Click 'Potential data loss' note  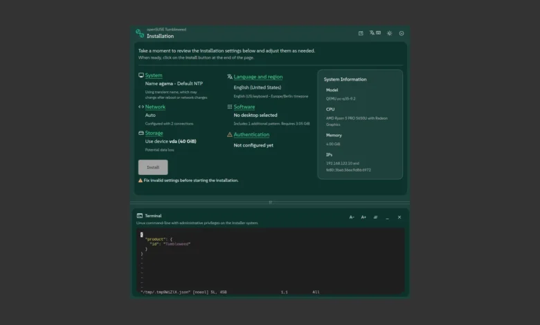(159, 150)
